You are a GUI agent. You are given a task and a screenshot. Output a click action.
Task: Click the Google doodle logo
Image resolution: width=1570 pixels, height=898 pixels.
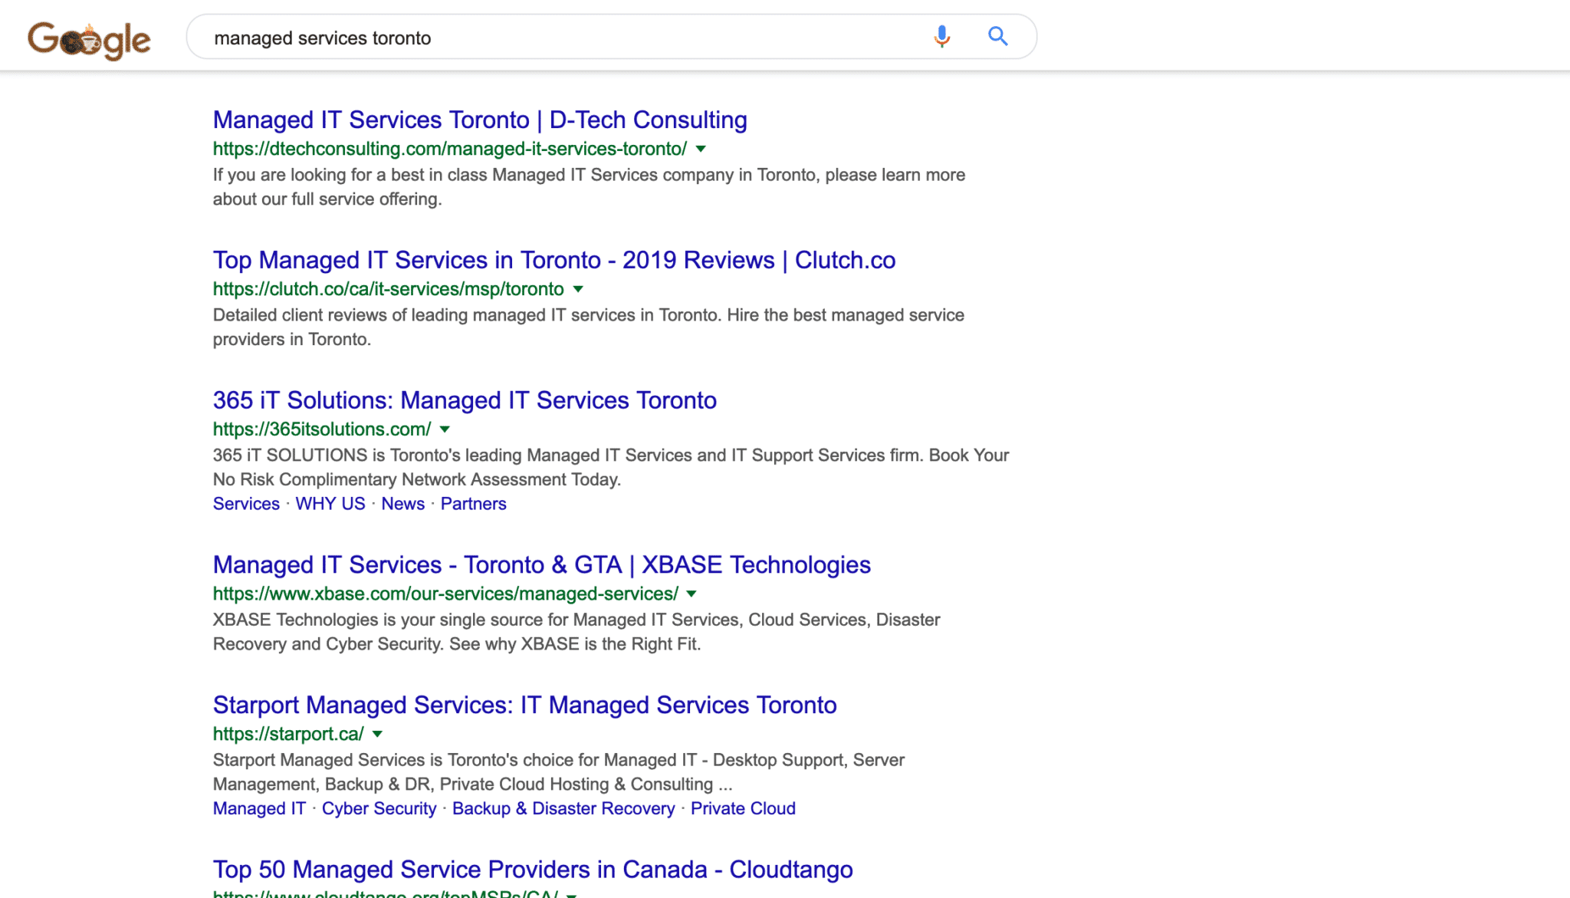click(x=89, y=37)
